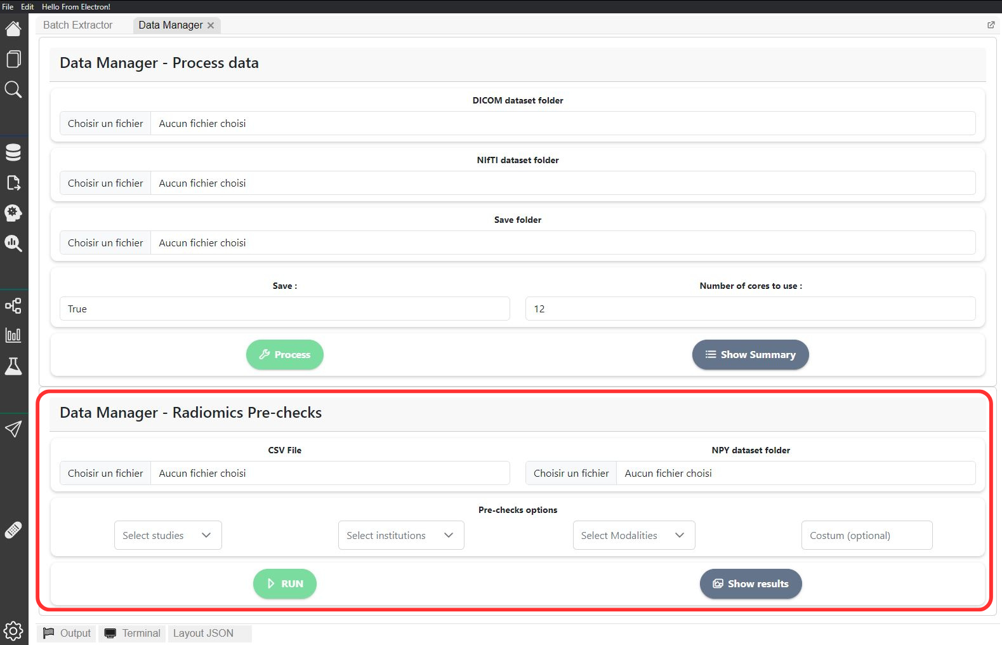Screen dimensions: 1002x645
Task: Click the bandage icon in sidebar
Action: 13,529
